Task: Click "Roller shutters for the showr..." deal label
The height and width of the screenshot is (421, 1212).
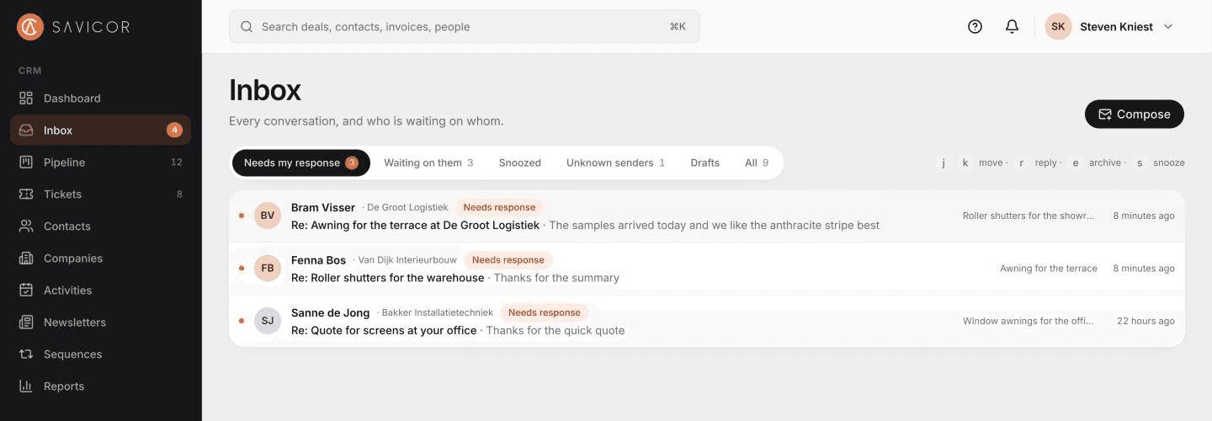Action: pyautogui.click(x=1029, y=216)
